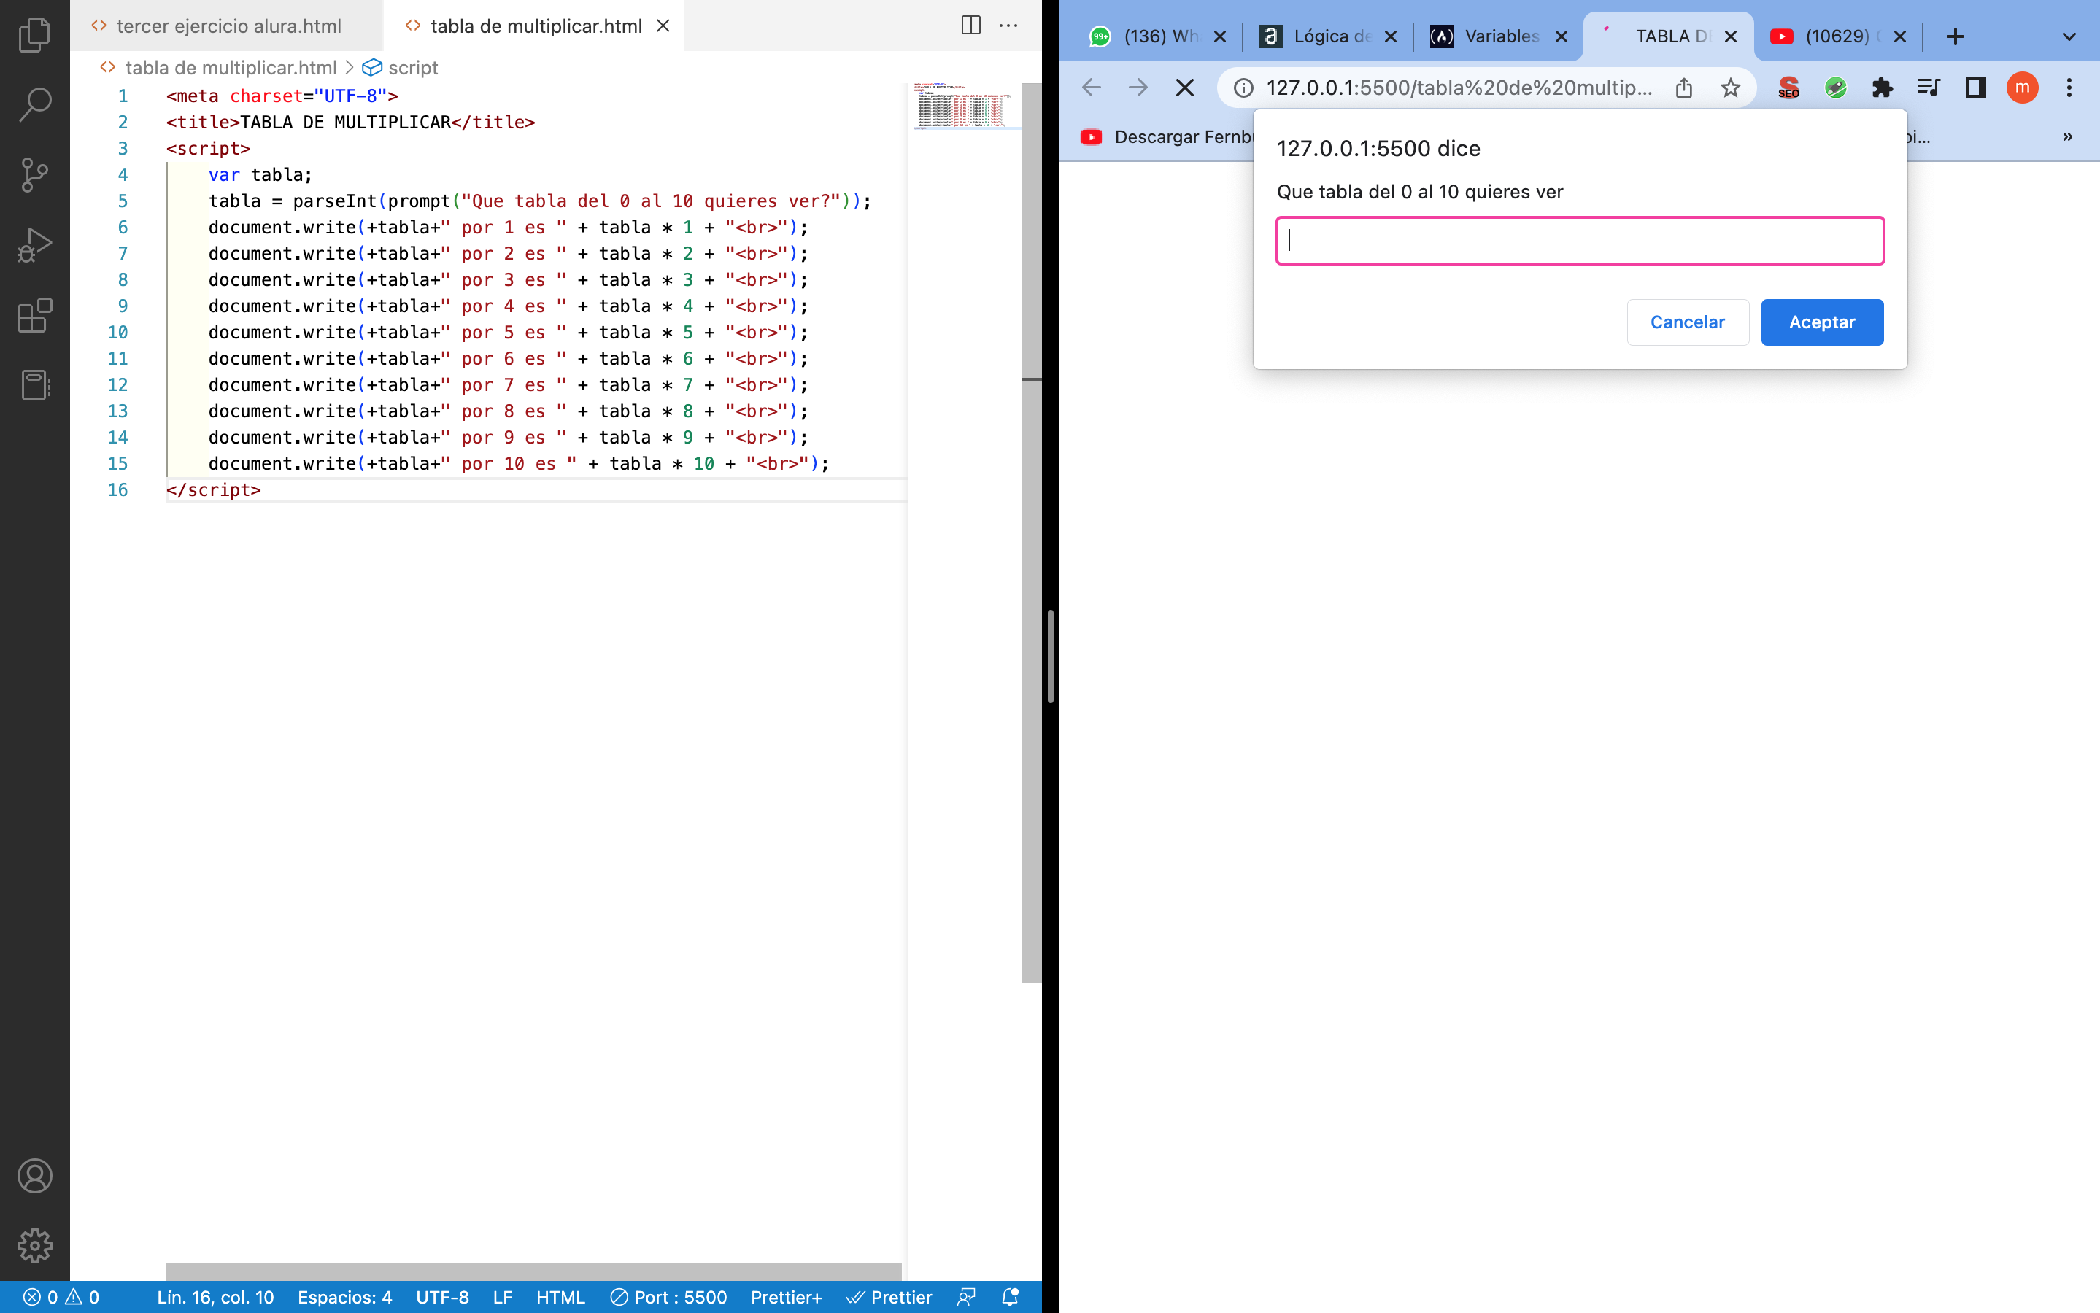Show more bookmarks chevron
Screen dimensions: 2100x1313
point(2067,136)
